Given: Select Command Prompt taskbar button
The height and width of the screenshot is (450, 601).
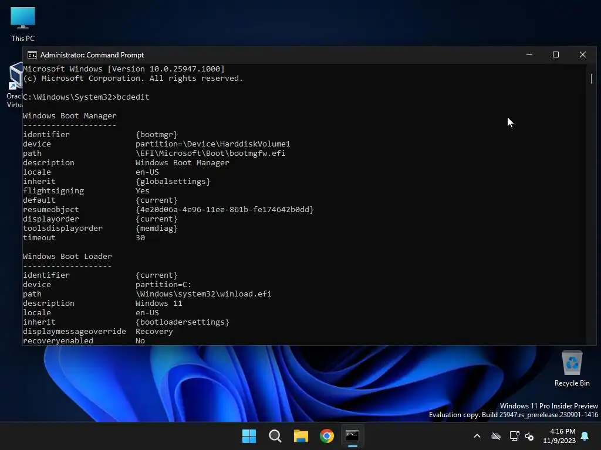Looking at the screenshot, I should [353, 436].
